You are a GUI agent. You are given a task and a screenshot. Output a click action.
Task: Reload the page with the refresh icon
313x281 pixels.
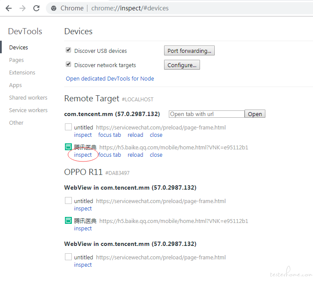tap(36, 8)
